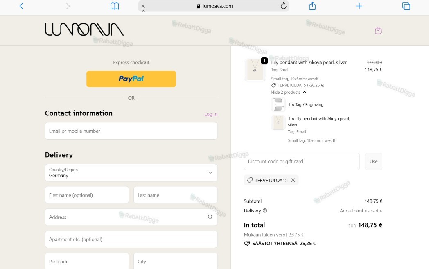Viewport: 429px width, 269px height.
Task: Click the 'TERVETULOA15 (-26,25 €)' line
Action: [301, 85]
